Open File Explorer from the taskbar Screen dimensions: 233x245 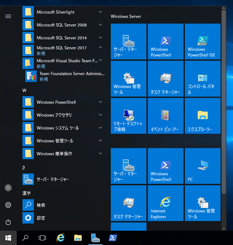tap(78, 238)
